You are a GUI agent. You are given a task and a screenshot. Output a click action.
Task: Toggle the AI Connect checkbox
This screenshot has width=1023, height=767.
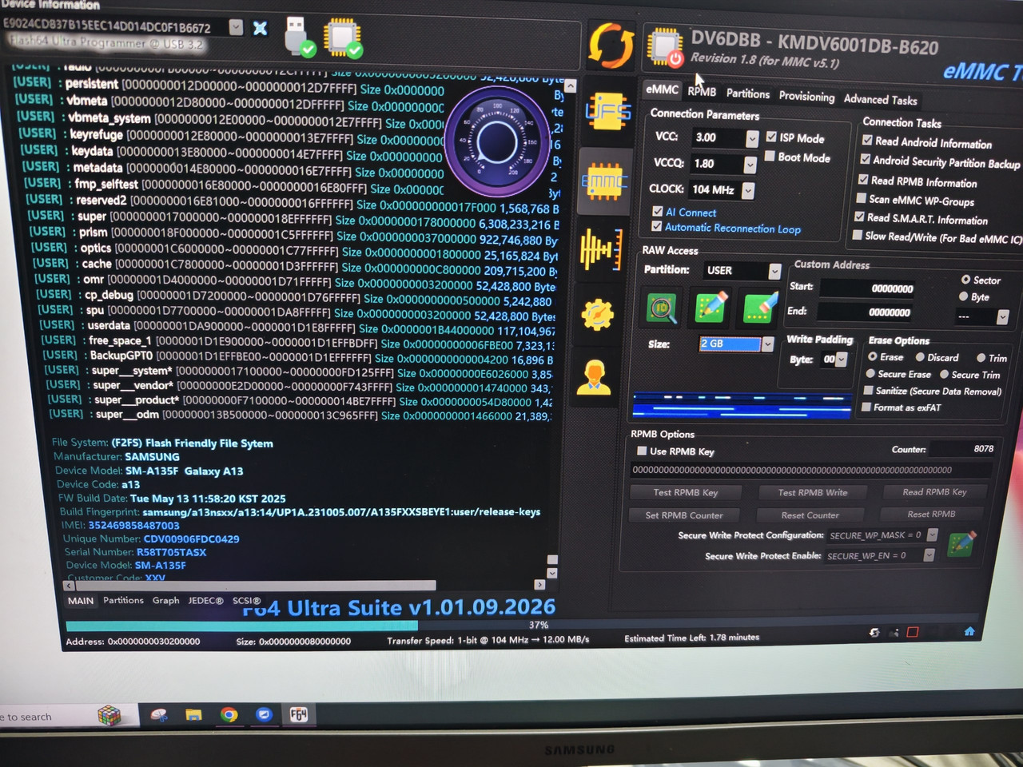657,212
